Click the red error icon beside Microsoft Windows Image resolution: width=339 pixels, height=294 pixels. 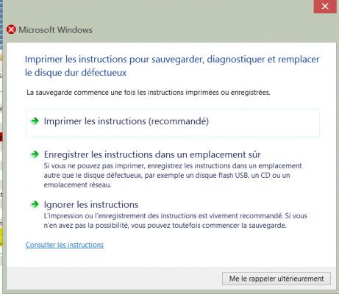point(11,29)
